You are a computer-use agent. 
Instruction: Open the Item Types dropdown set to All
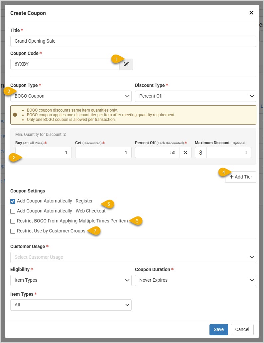click(x=71, y=305)
